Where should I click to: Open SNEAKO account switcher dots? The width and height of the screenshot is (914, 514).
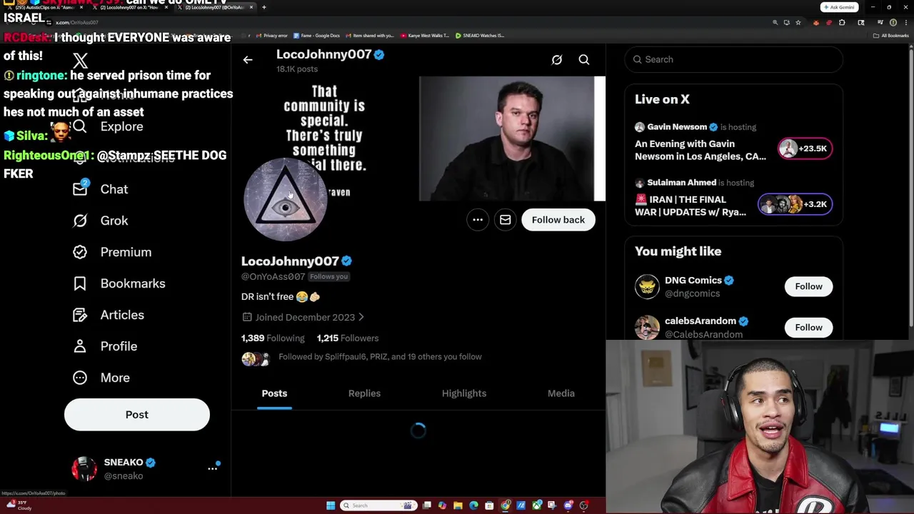(x=212, y=468)
